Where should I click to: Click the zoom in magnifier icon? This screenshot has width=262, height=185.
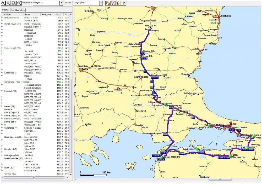[x=3, y=3]
